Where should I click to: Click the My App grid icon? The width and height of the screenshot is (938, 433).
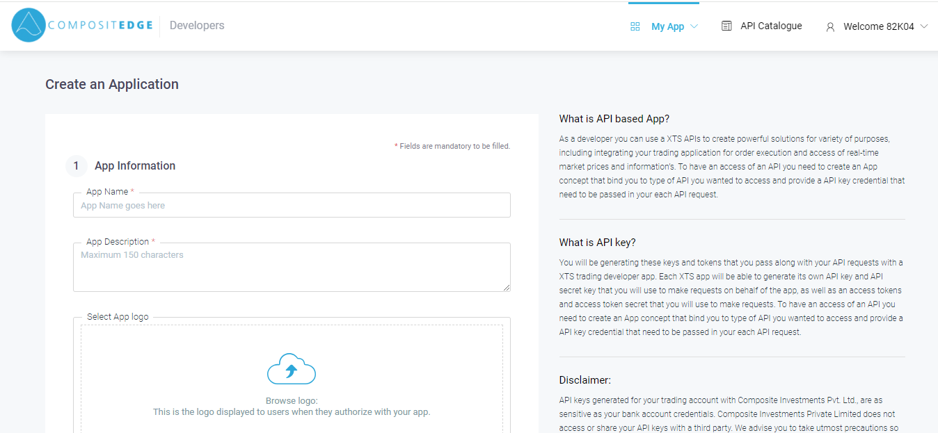[635, 26]
